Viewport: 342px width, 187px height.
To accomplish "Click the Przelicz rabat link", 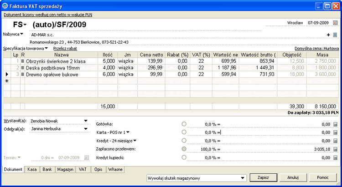I will point(65,48).
